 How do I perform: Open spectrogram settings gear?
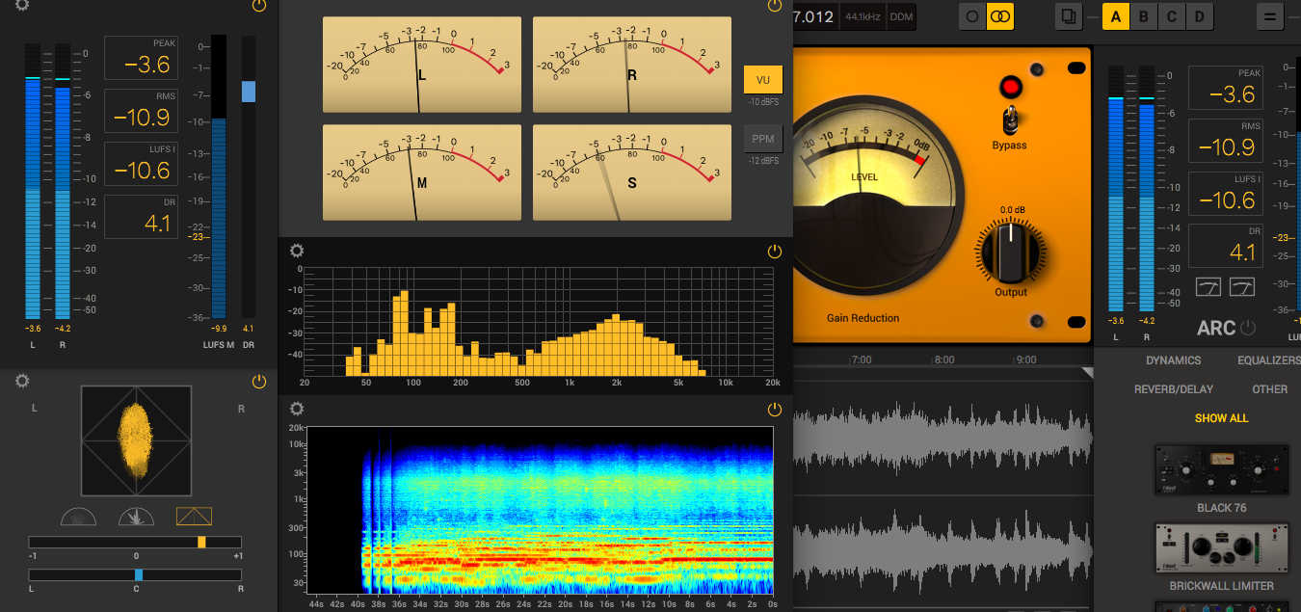(297, 410)
